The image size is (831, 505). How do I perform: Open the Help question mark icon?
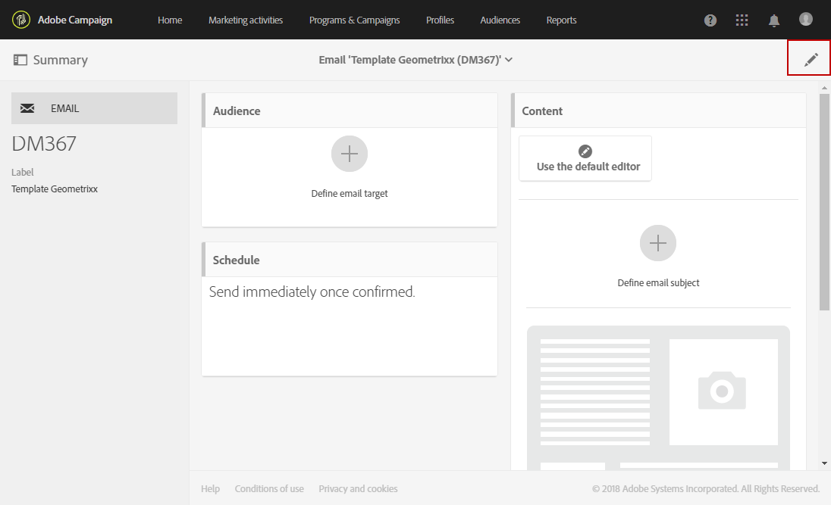click(710, 20)
